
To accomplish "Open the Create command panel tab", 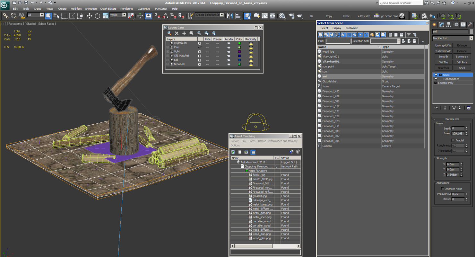I will (434, 24).
